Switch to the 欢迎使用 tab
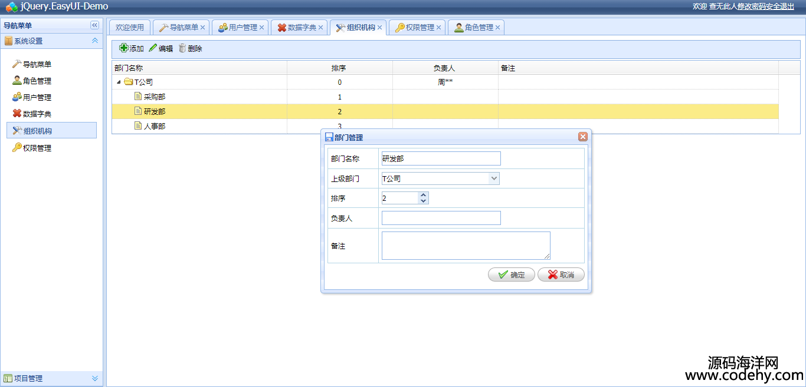The height and width of the screenshot is (387, 806). coord(130,28)
